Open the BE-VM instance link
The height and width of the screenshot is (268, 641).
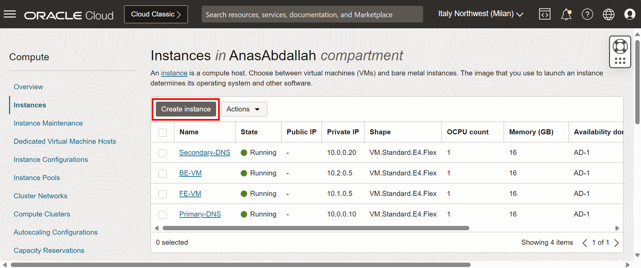coord(190,173)
